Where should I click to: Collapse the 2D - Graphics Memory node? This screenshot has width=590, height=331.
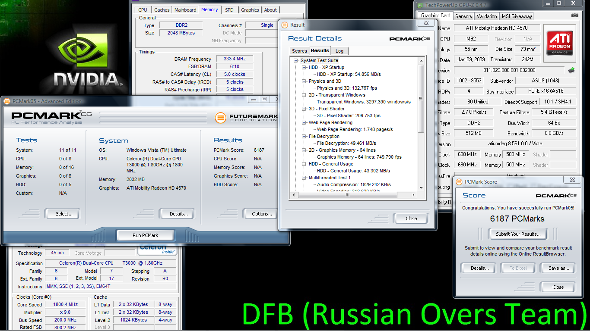305,150
